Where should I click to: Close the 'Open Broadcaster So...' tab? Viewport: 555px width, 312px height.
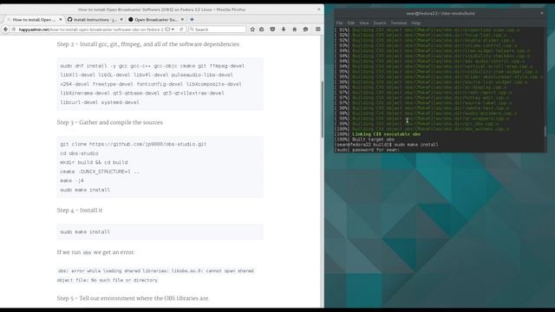click(x=182, y=19)
